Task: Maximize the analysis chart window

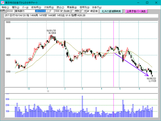Action: pos(147,3)
